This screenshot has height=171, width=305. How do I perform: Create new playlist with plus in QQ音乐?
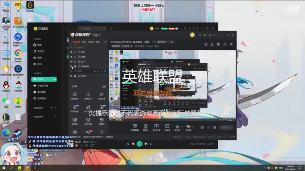pyautogui.click(x=51, y=108)
